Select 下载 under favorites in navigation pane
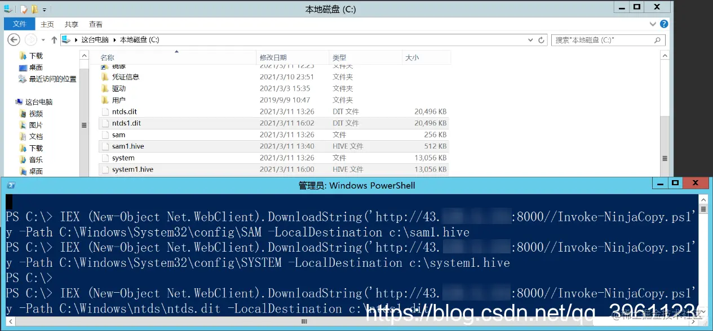The image size is (713, 331). (36, 56)
